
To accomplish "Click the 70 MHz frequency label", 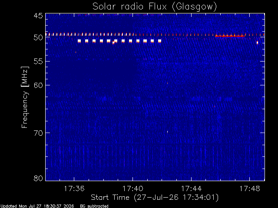I will (38, 133).
